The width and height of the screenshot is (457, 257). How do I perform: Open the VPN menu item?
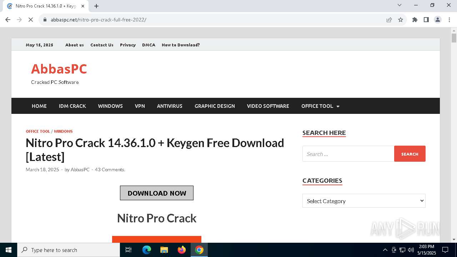pos(140,106)
